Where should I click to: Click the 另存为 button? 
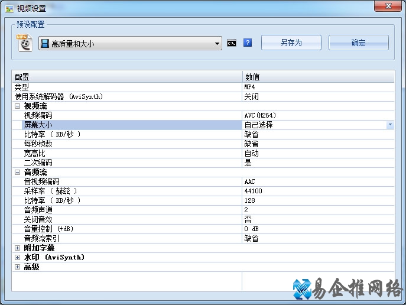tap(291, 43)
